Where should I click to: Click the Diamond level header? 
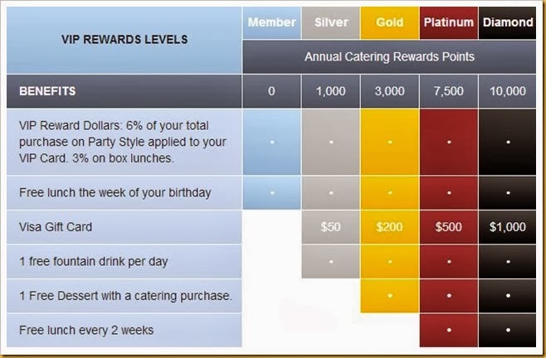(x=507, y=22)
